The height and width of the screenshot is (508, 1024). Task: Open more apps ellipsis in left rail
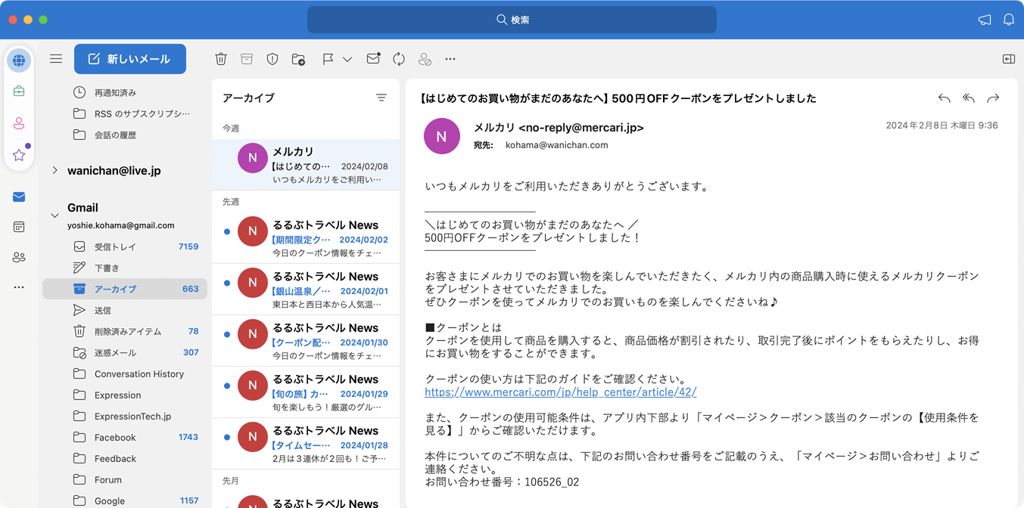tap(19, 287)
